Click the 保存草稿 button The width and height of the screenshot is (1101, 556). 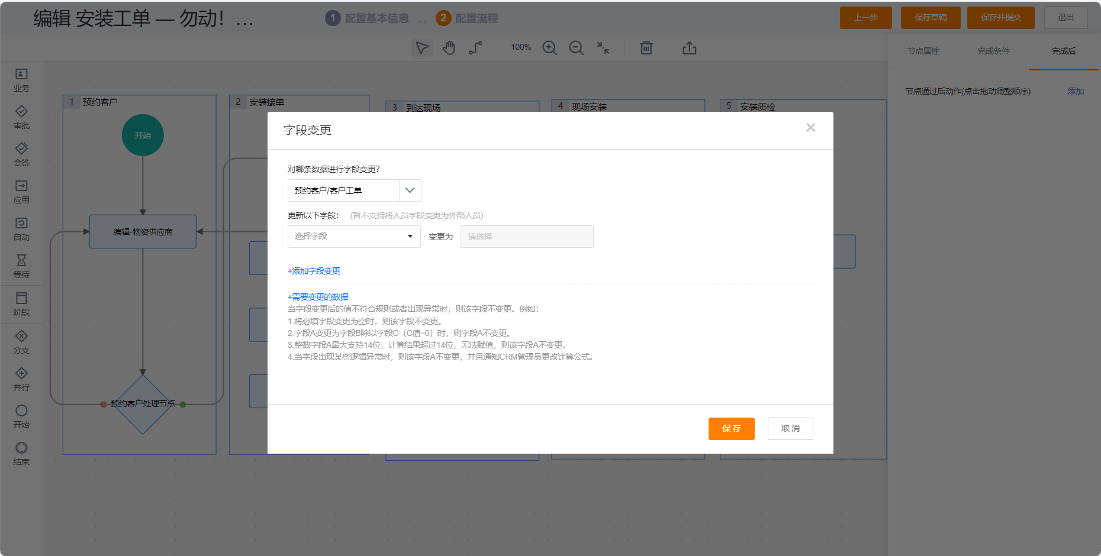[931, 18]
